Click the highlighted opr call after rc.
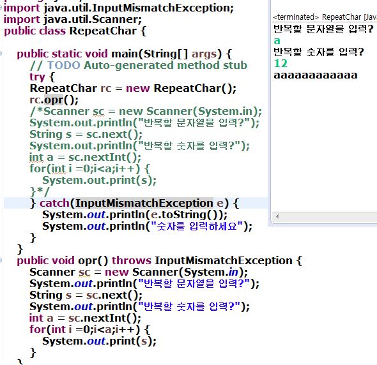The height and width of the screenshot is (365, 377). pyautogui.click(x=54, y=100)
